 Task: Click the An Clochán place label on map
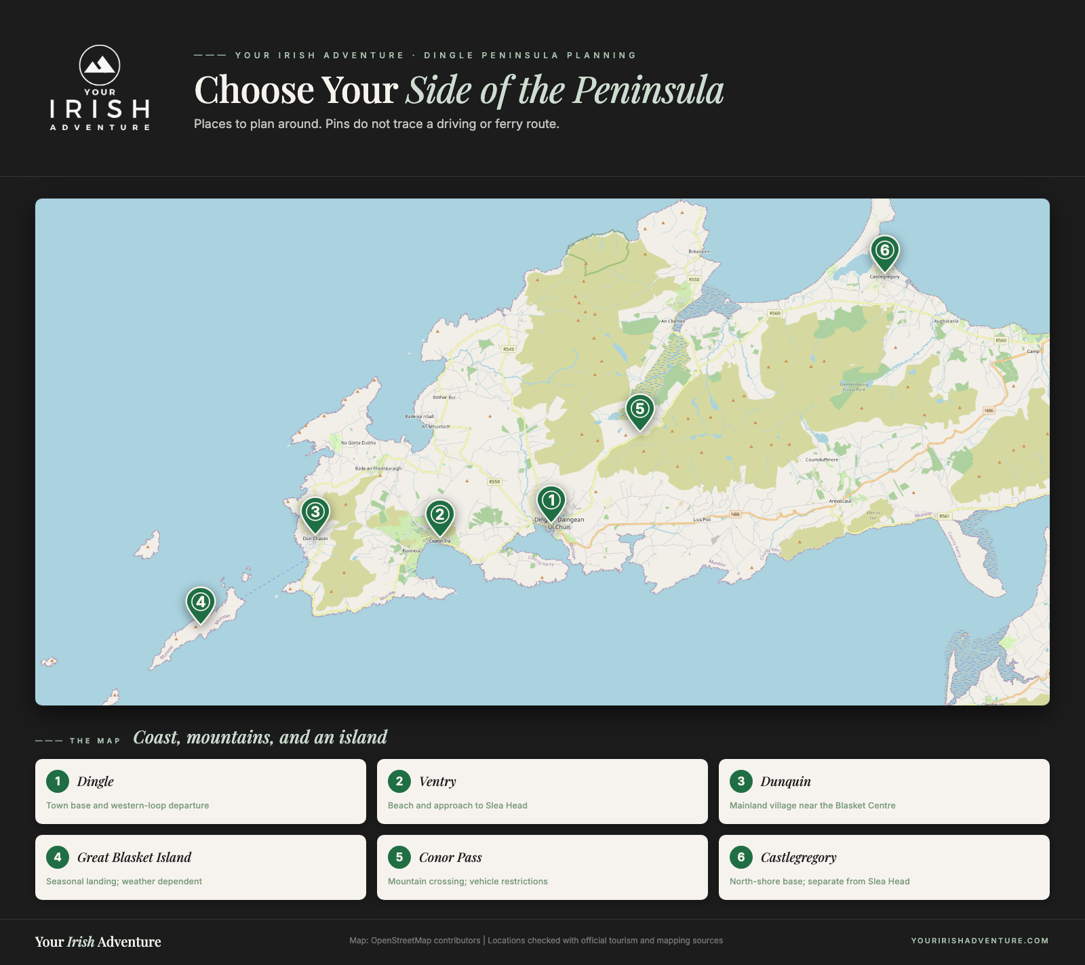pos(673,321)
